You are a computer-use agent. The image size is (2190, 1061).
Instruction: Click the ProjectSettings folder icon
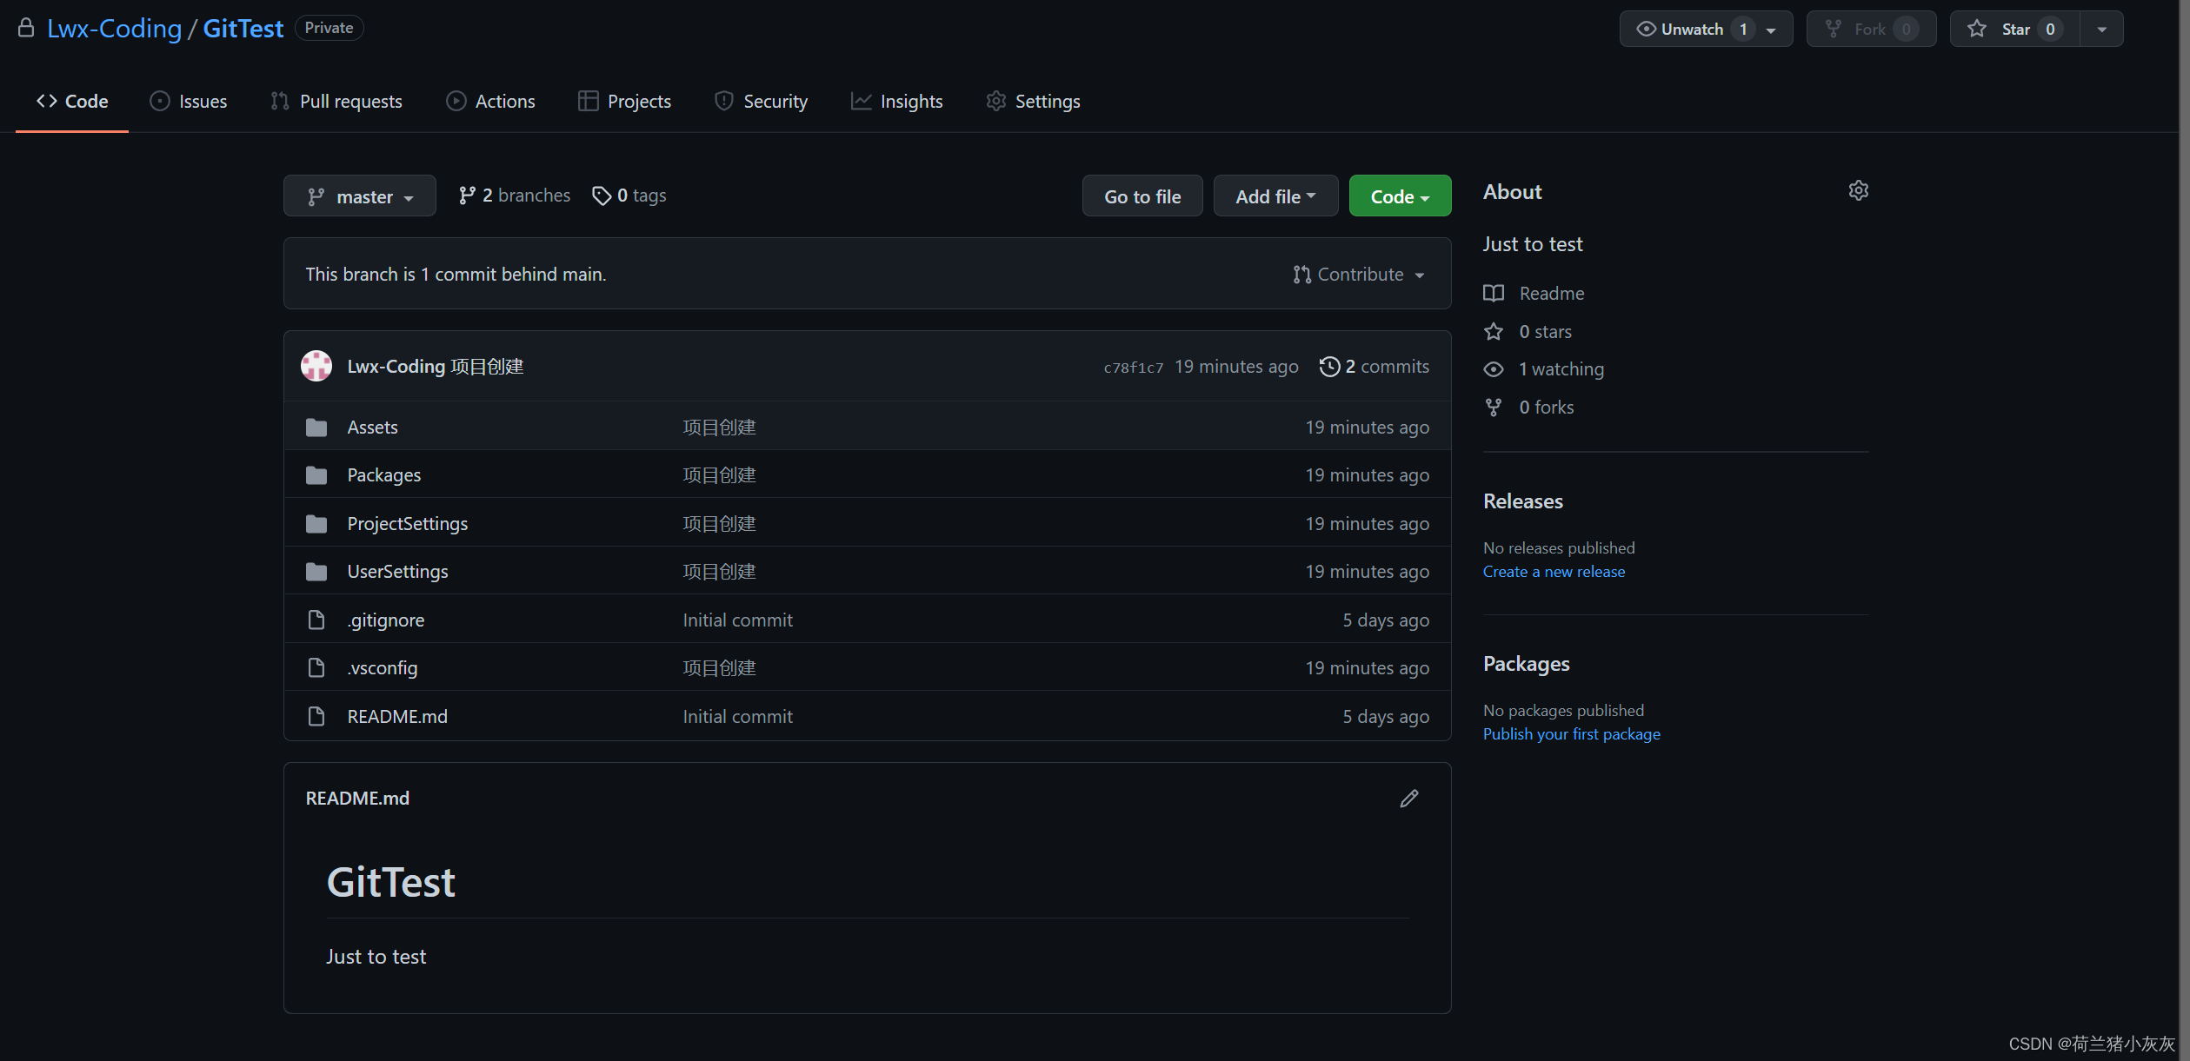(316, 523)
